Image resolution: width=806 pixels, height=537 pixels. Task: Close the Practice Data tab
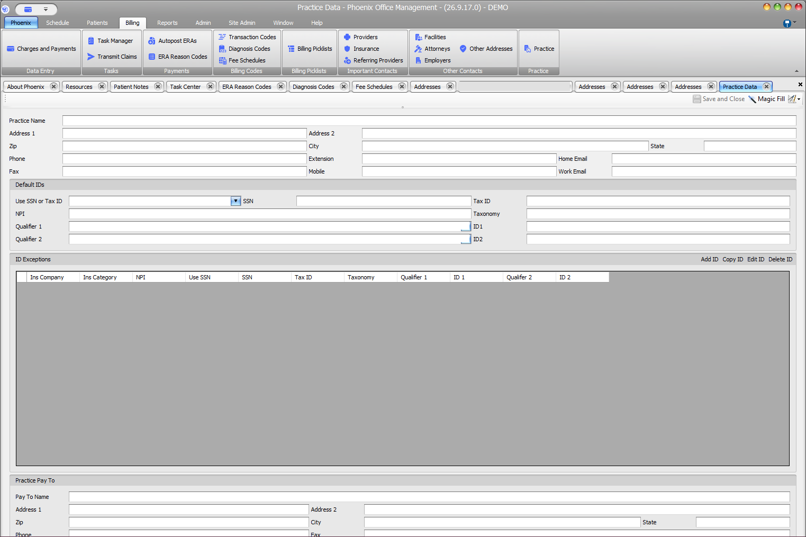(766, 86)
